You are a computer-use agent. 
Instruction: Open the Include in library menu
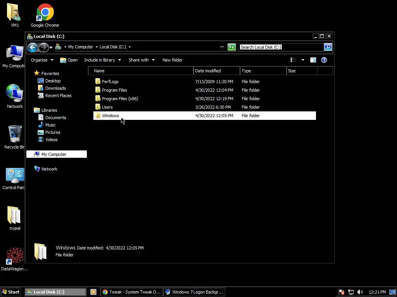pos(102,60)
